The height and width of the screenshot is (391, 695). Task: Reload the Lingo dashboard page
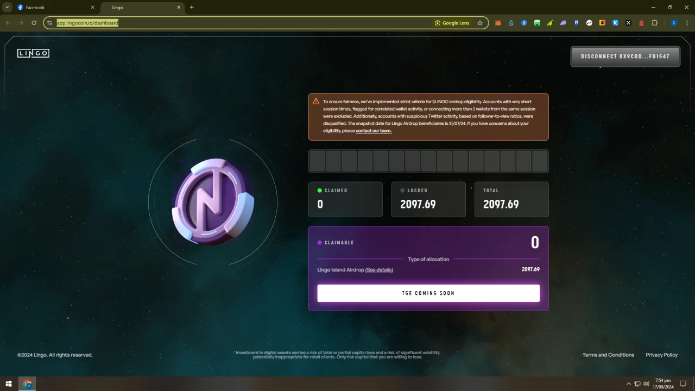click(x=34, y=23)
